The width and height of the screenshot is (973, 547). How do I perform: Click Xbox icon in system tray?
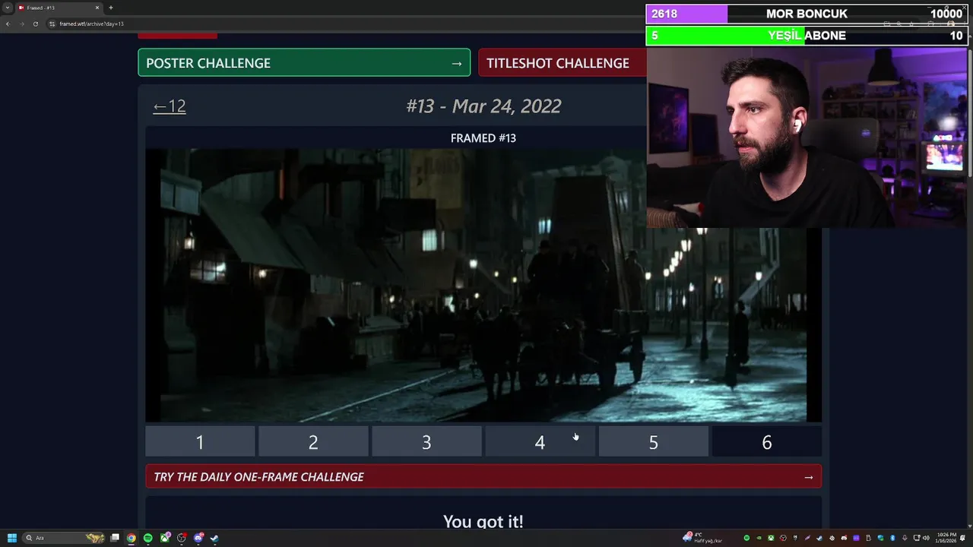tap(771, 538)
